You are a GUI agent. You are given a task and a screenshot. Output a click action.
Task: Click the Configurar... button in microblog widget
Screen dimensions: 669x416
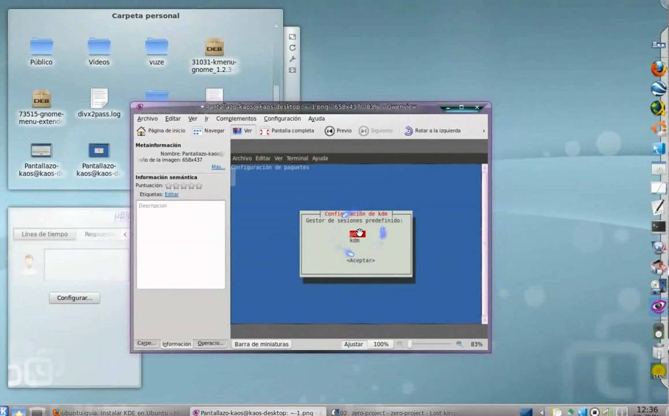pos(75,298)
